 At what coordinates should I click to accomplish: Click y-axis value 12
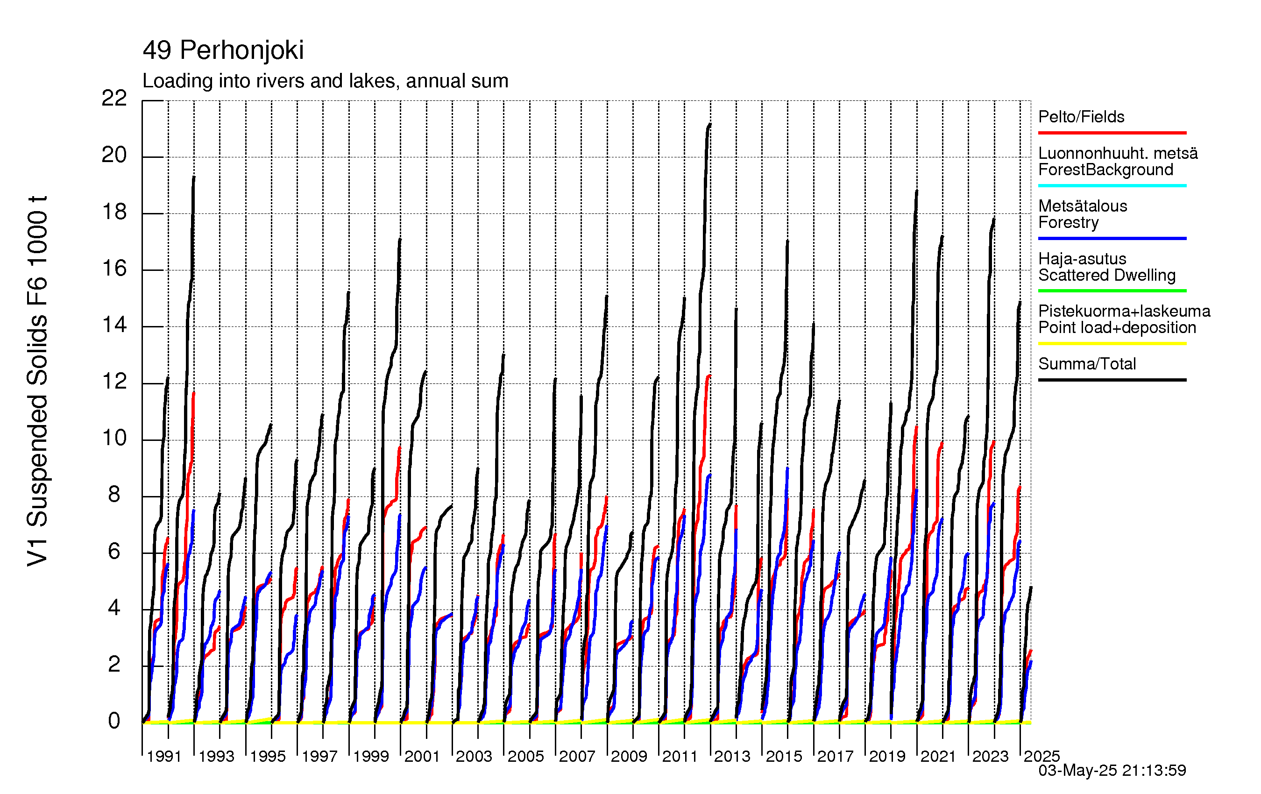click(114, 382)
